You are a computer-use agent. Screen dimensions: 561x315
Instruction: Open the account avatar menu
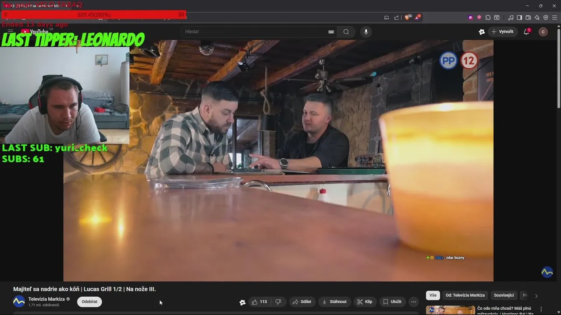[x=543, y=31]
